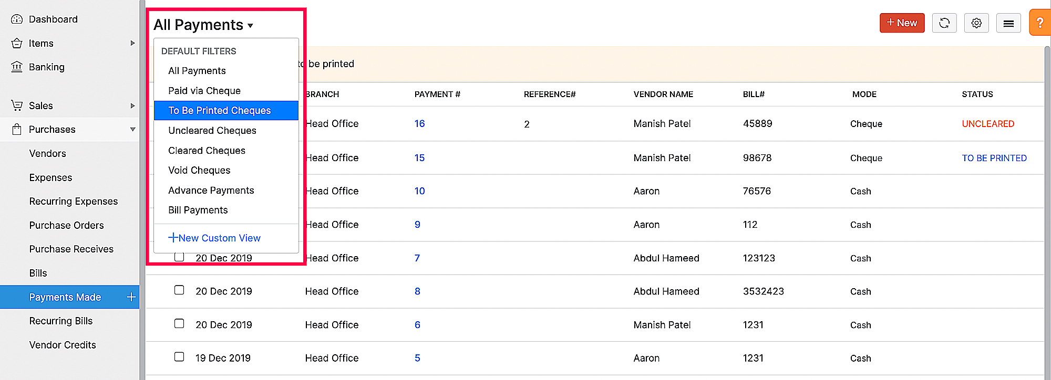Click the orange help question mark
The width and height of the screenshot is (1051, 380).
[1039, 23]
